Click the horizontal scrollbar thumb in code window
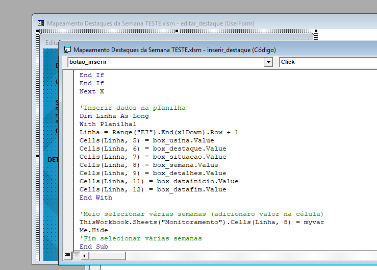377x270 pixels. click(x=107, y=256)
